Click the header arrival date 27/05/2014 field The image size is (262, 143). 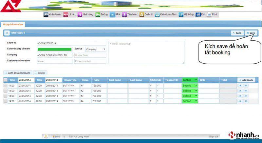coord(26,80)
